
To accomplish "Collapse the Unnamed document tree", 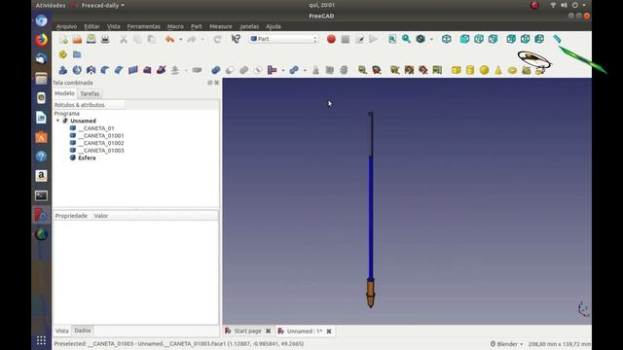I will (58, 121).
